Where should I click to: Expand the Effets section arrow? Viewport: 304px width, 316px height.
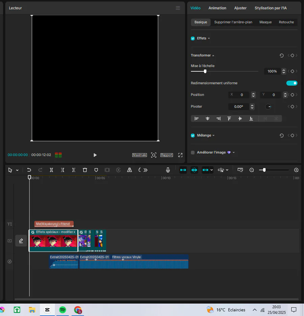pyautogui.click(x=209, y=39)
